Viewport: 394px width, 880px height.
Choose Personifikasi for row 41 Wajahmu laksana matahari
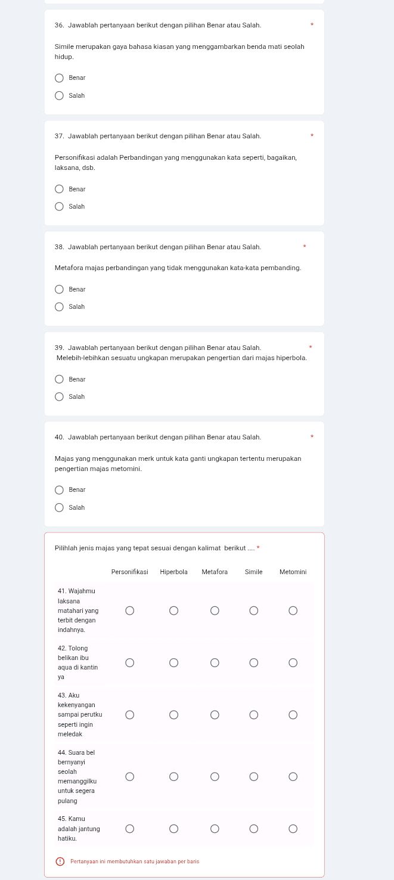click(x=129, y=611)
